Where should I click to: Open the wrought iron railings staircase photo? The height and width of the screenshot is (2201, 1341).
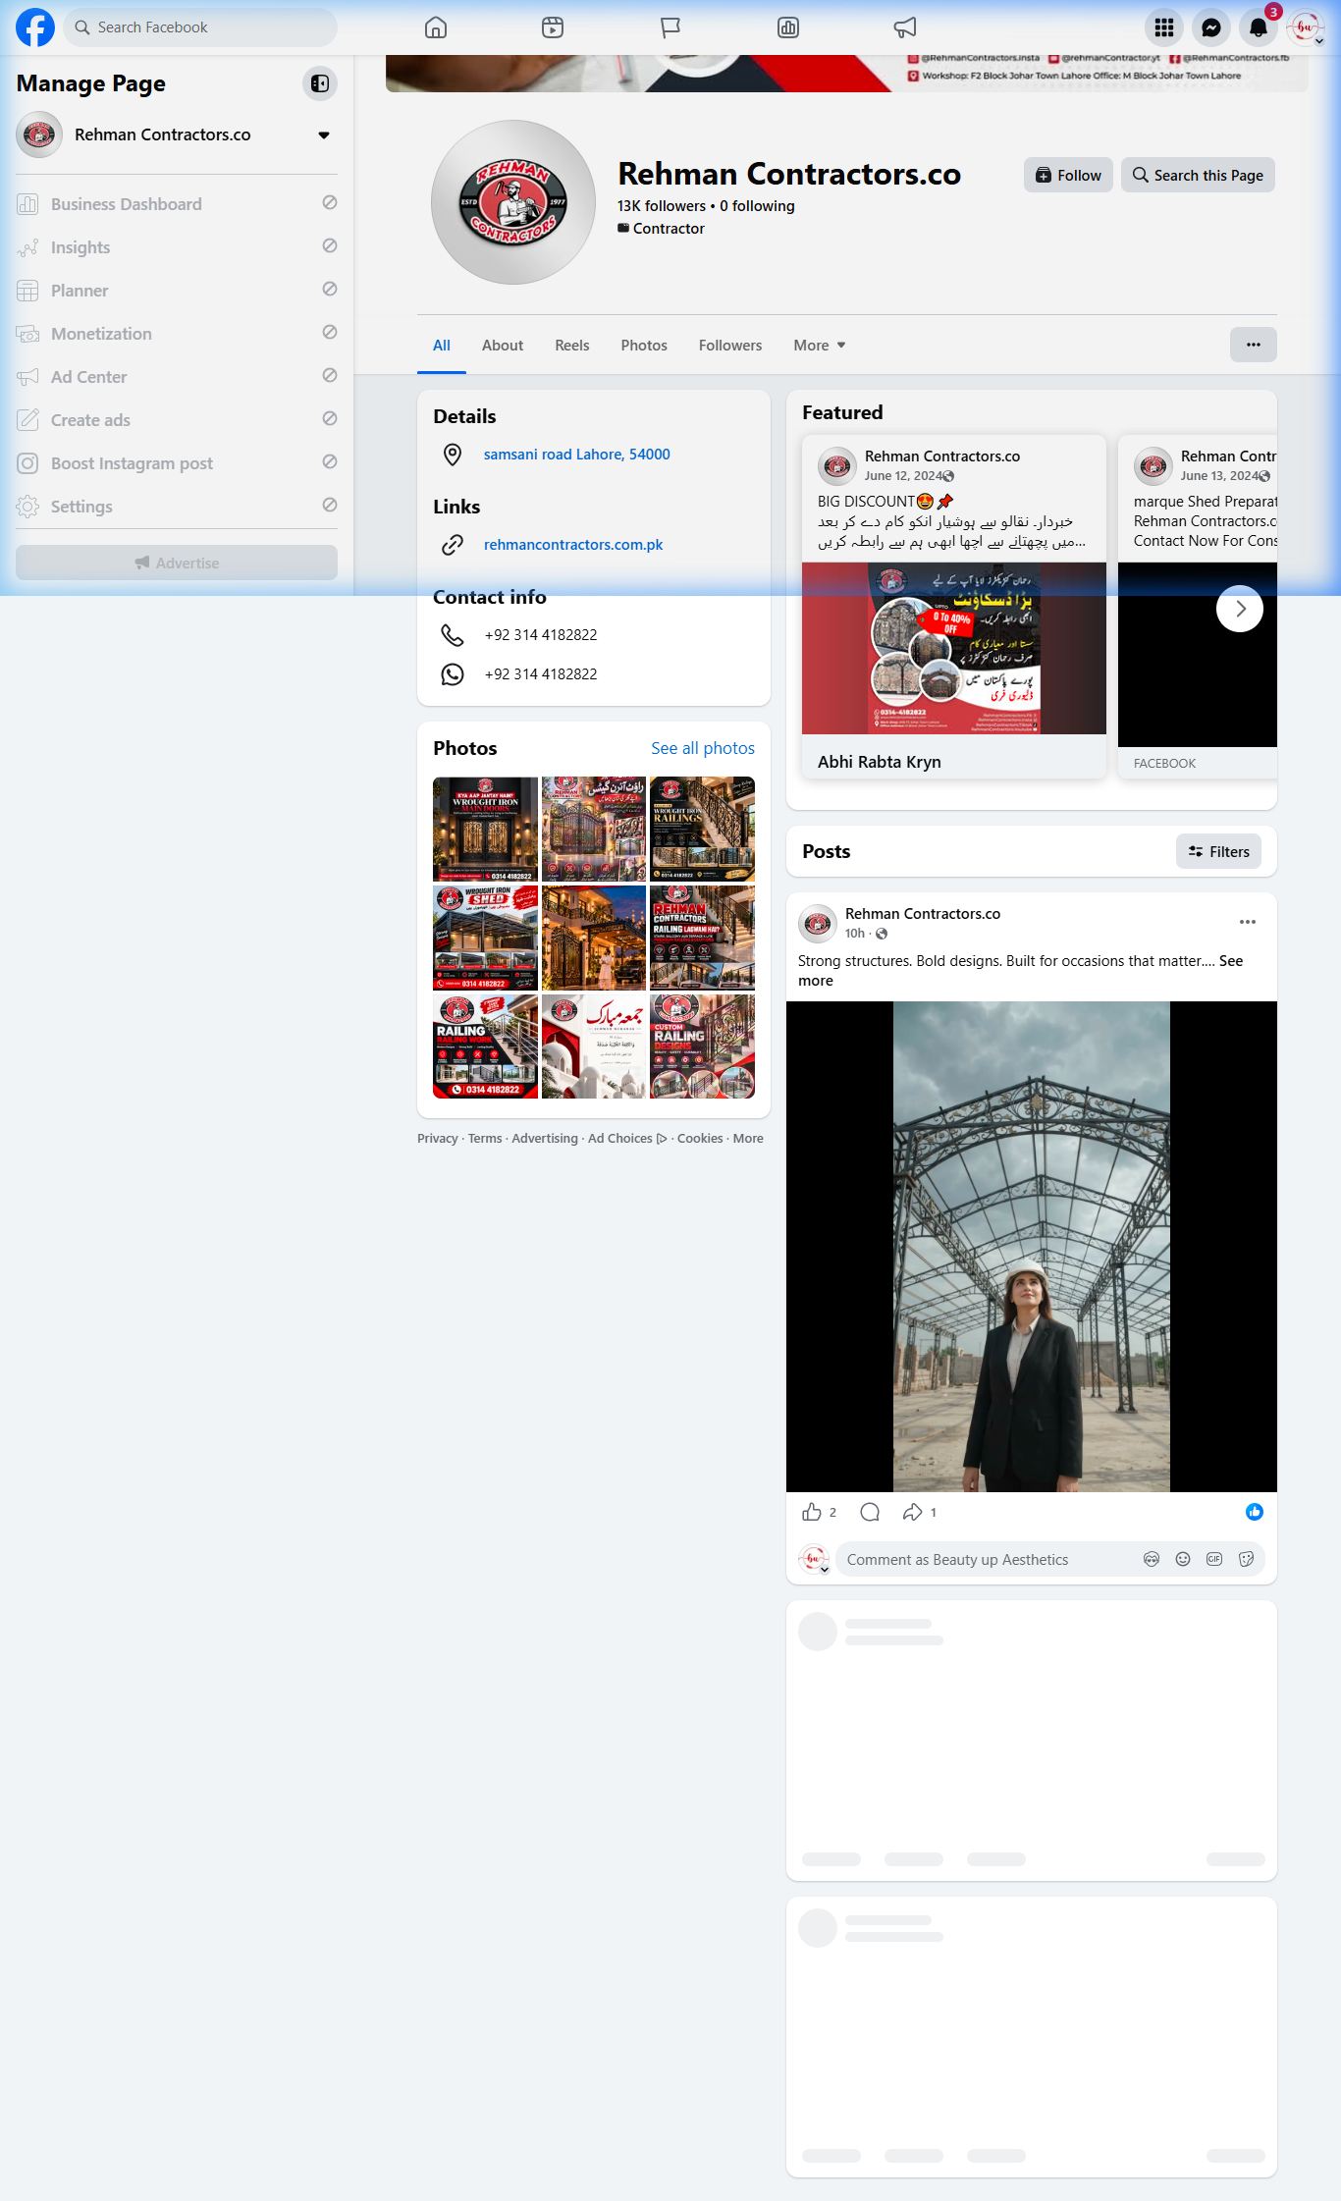coord(703,830)
